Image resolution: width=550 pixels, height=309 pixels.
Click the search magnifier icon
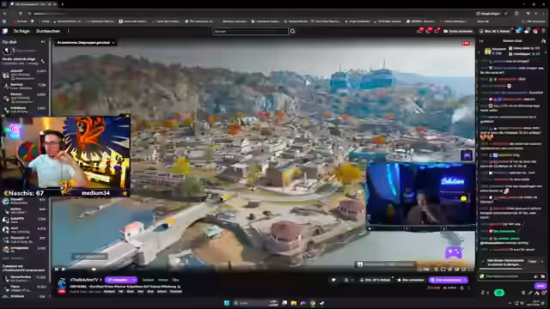click(292, 32)
